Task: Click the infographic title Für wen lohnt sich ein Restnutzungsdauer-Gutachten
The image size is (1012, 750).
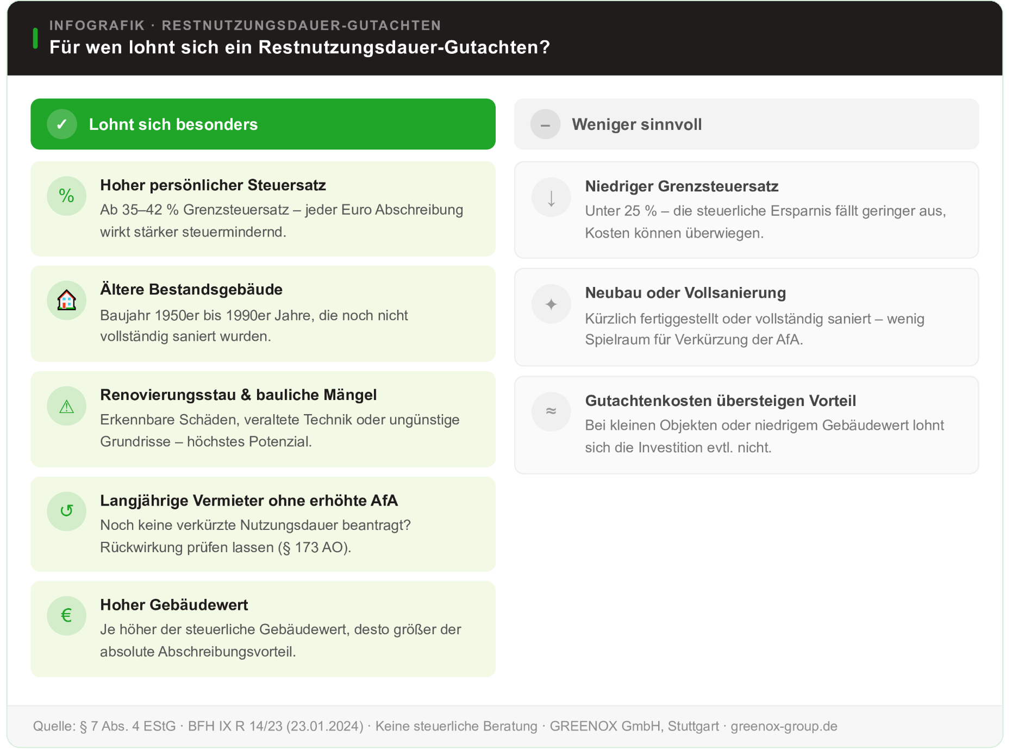Action: click(x=299, y=48)
